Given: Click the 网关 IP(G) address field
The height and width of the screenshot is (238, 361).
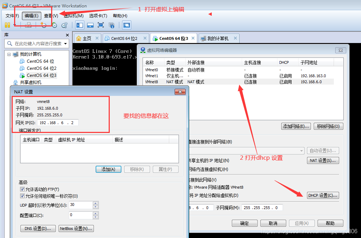Looking at the screenshot, I should coord(58,123).
